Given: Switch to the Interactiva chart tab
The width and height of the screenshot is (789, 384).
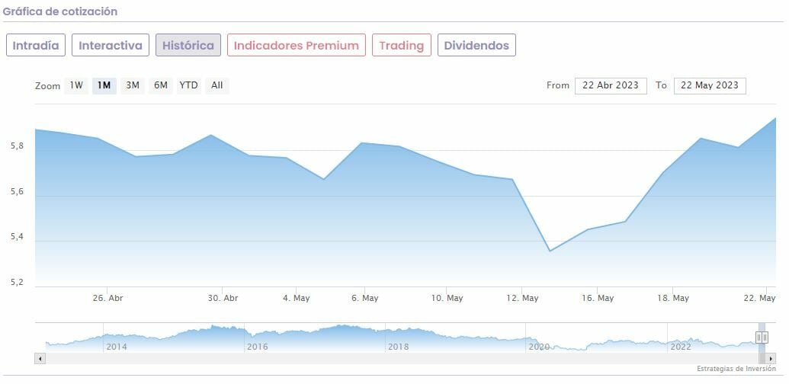Looking at the screenshot, I should coord(111,45).
